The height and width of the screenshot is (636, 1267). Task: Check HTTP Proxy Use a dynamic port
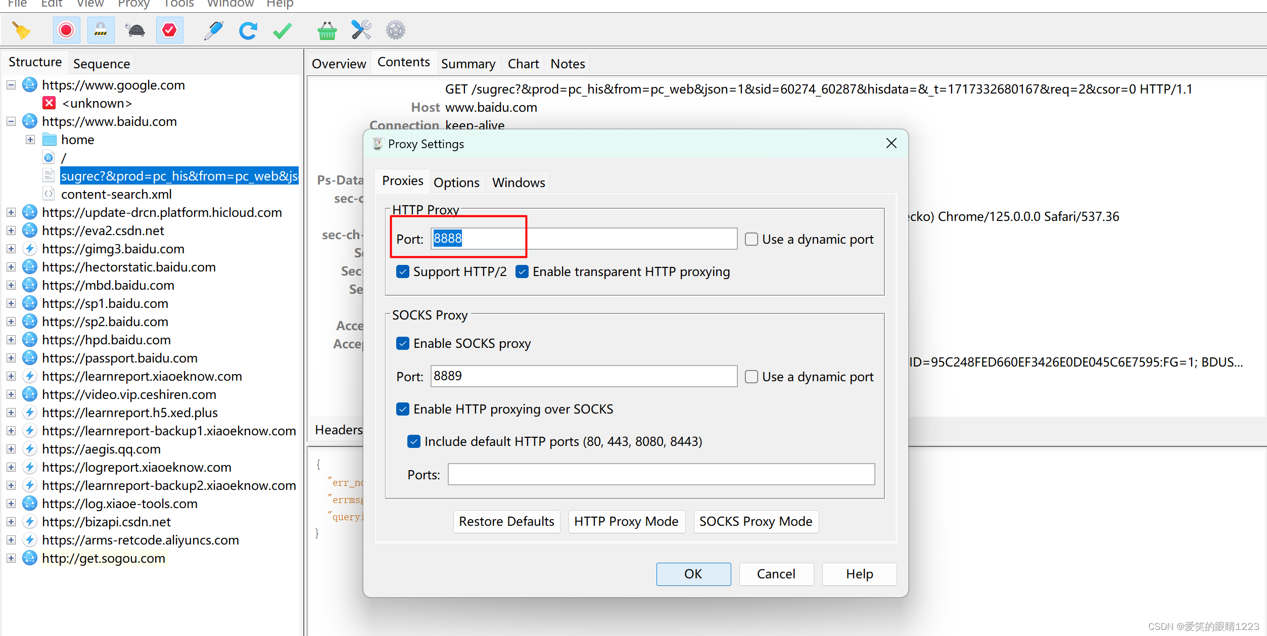click(752, 239)
